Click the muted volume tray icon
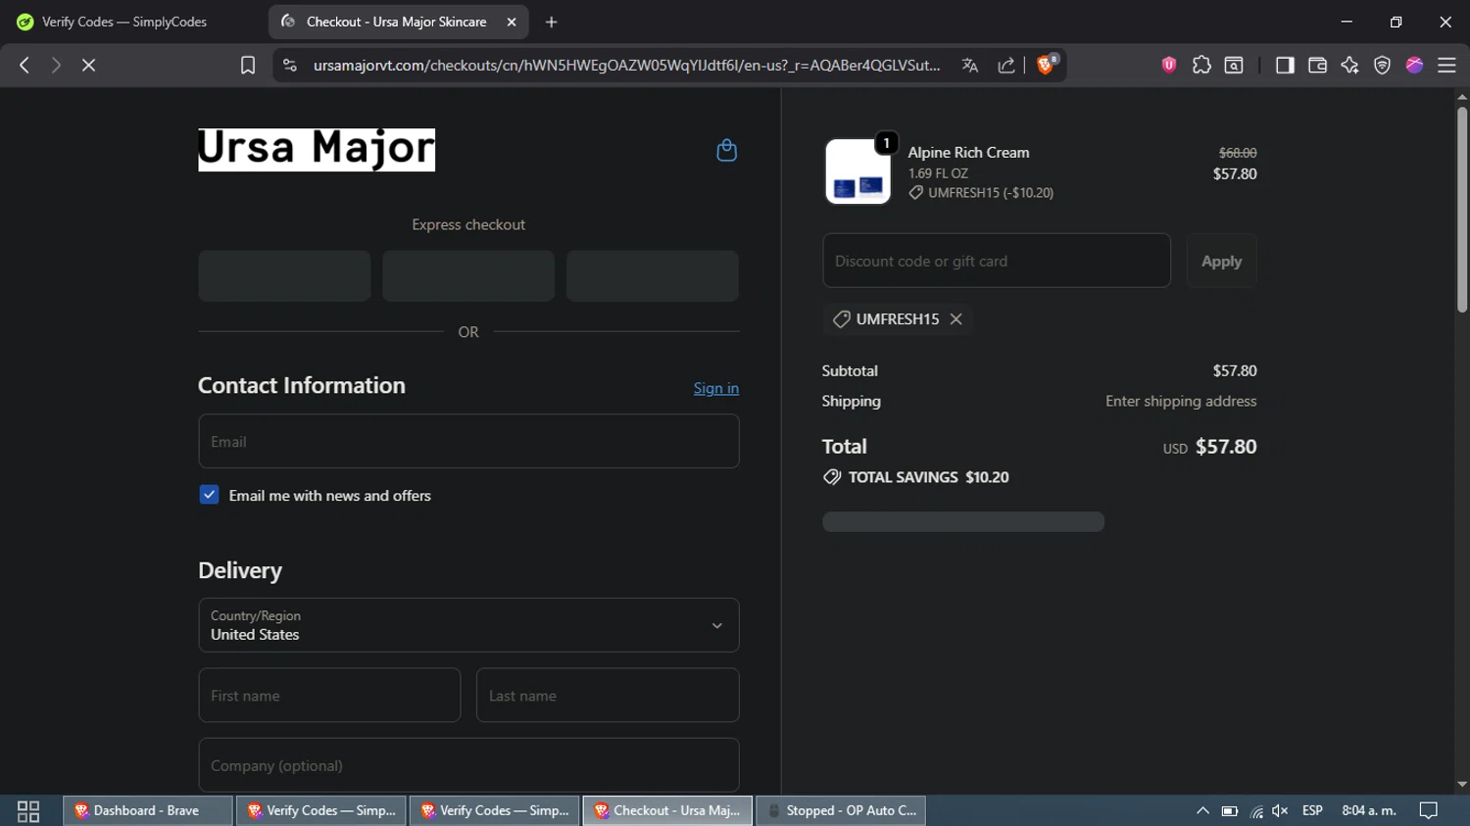 [1280, 810]
